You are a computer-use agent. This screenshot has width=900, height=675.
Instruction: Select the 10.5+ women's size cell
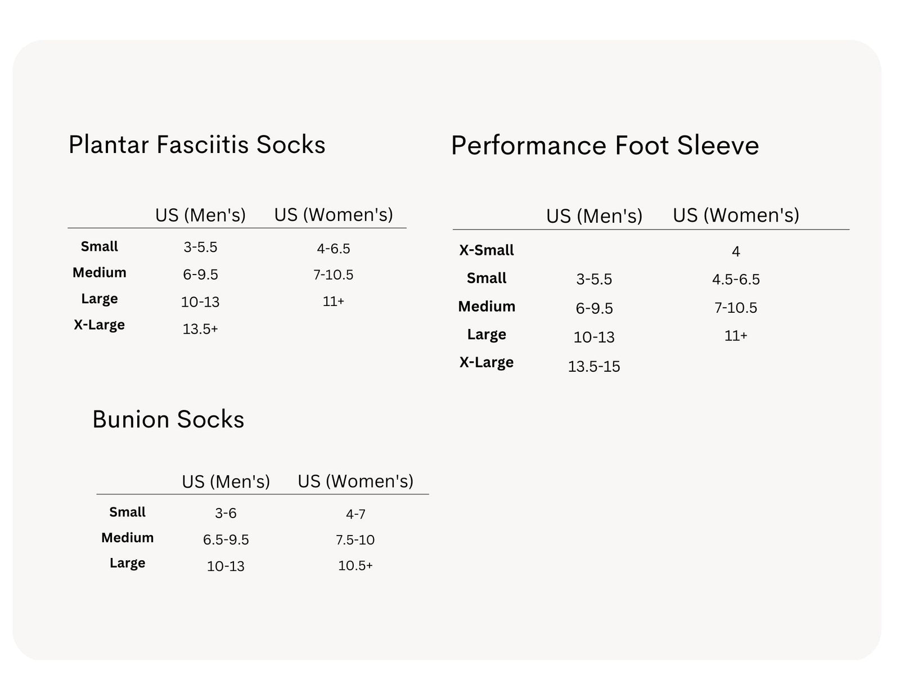tap(355, 566)
